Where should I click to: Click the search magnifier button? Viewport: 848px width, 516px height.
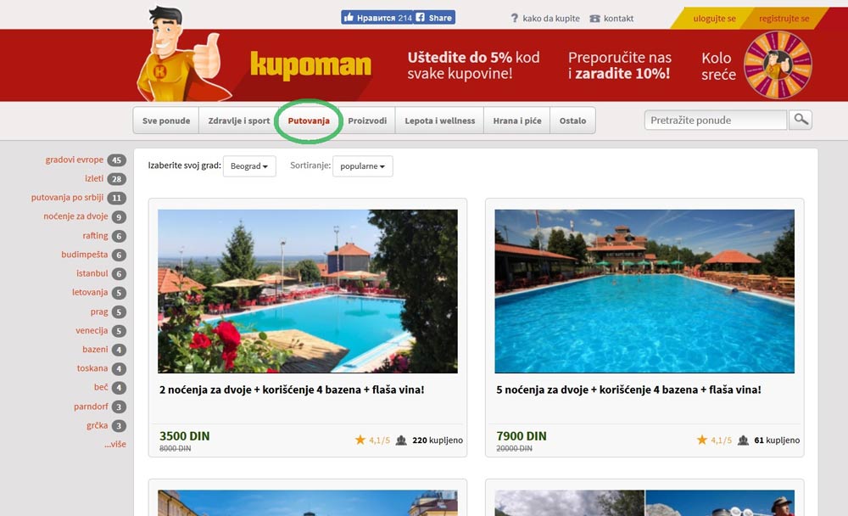(800, 120)
